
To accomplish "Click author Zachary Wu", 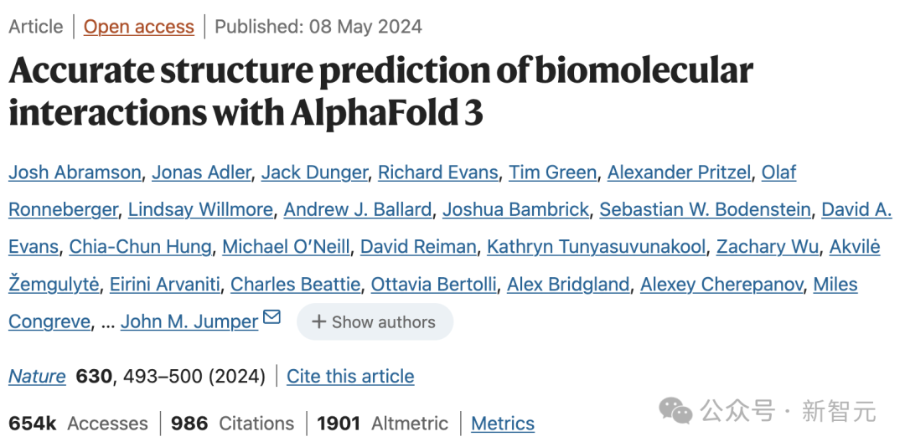I will (x=767, y=247).
